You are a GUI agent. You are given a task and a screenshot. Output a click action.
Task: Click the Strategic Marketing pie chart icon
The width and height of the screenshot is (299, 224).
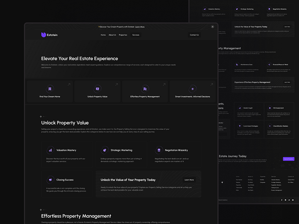(105, 150)
